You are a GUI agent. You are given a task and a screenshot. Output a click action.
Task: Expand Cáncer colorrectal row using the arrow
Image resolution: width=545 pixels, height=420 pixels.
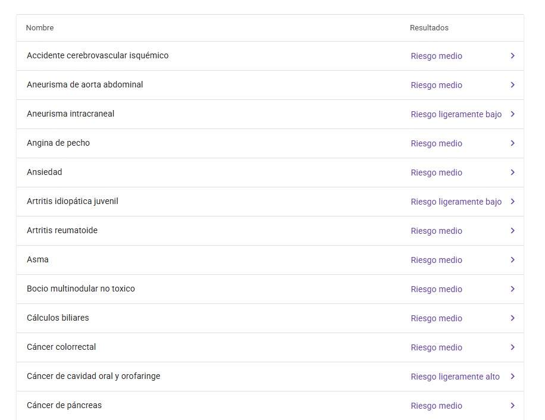coord(512,347)
